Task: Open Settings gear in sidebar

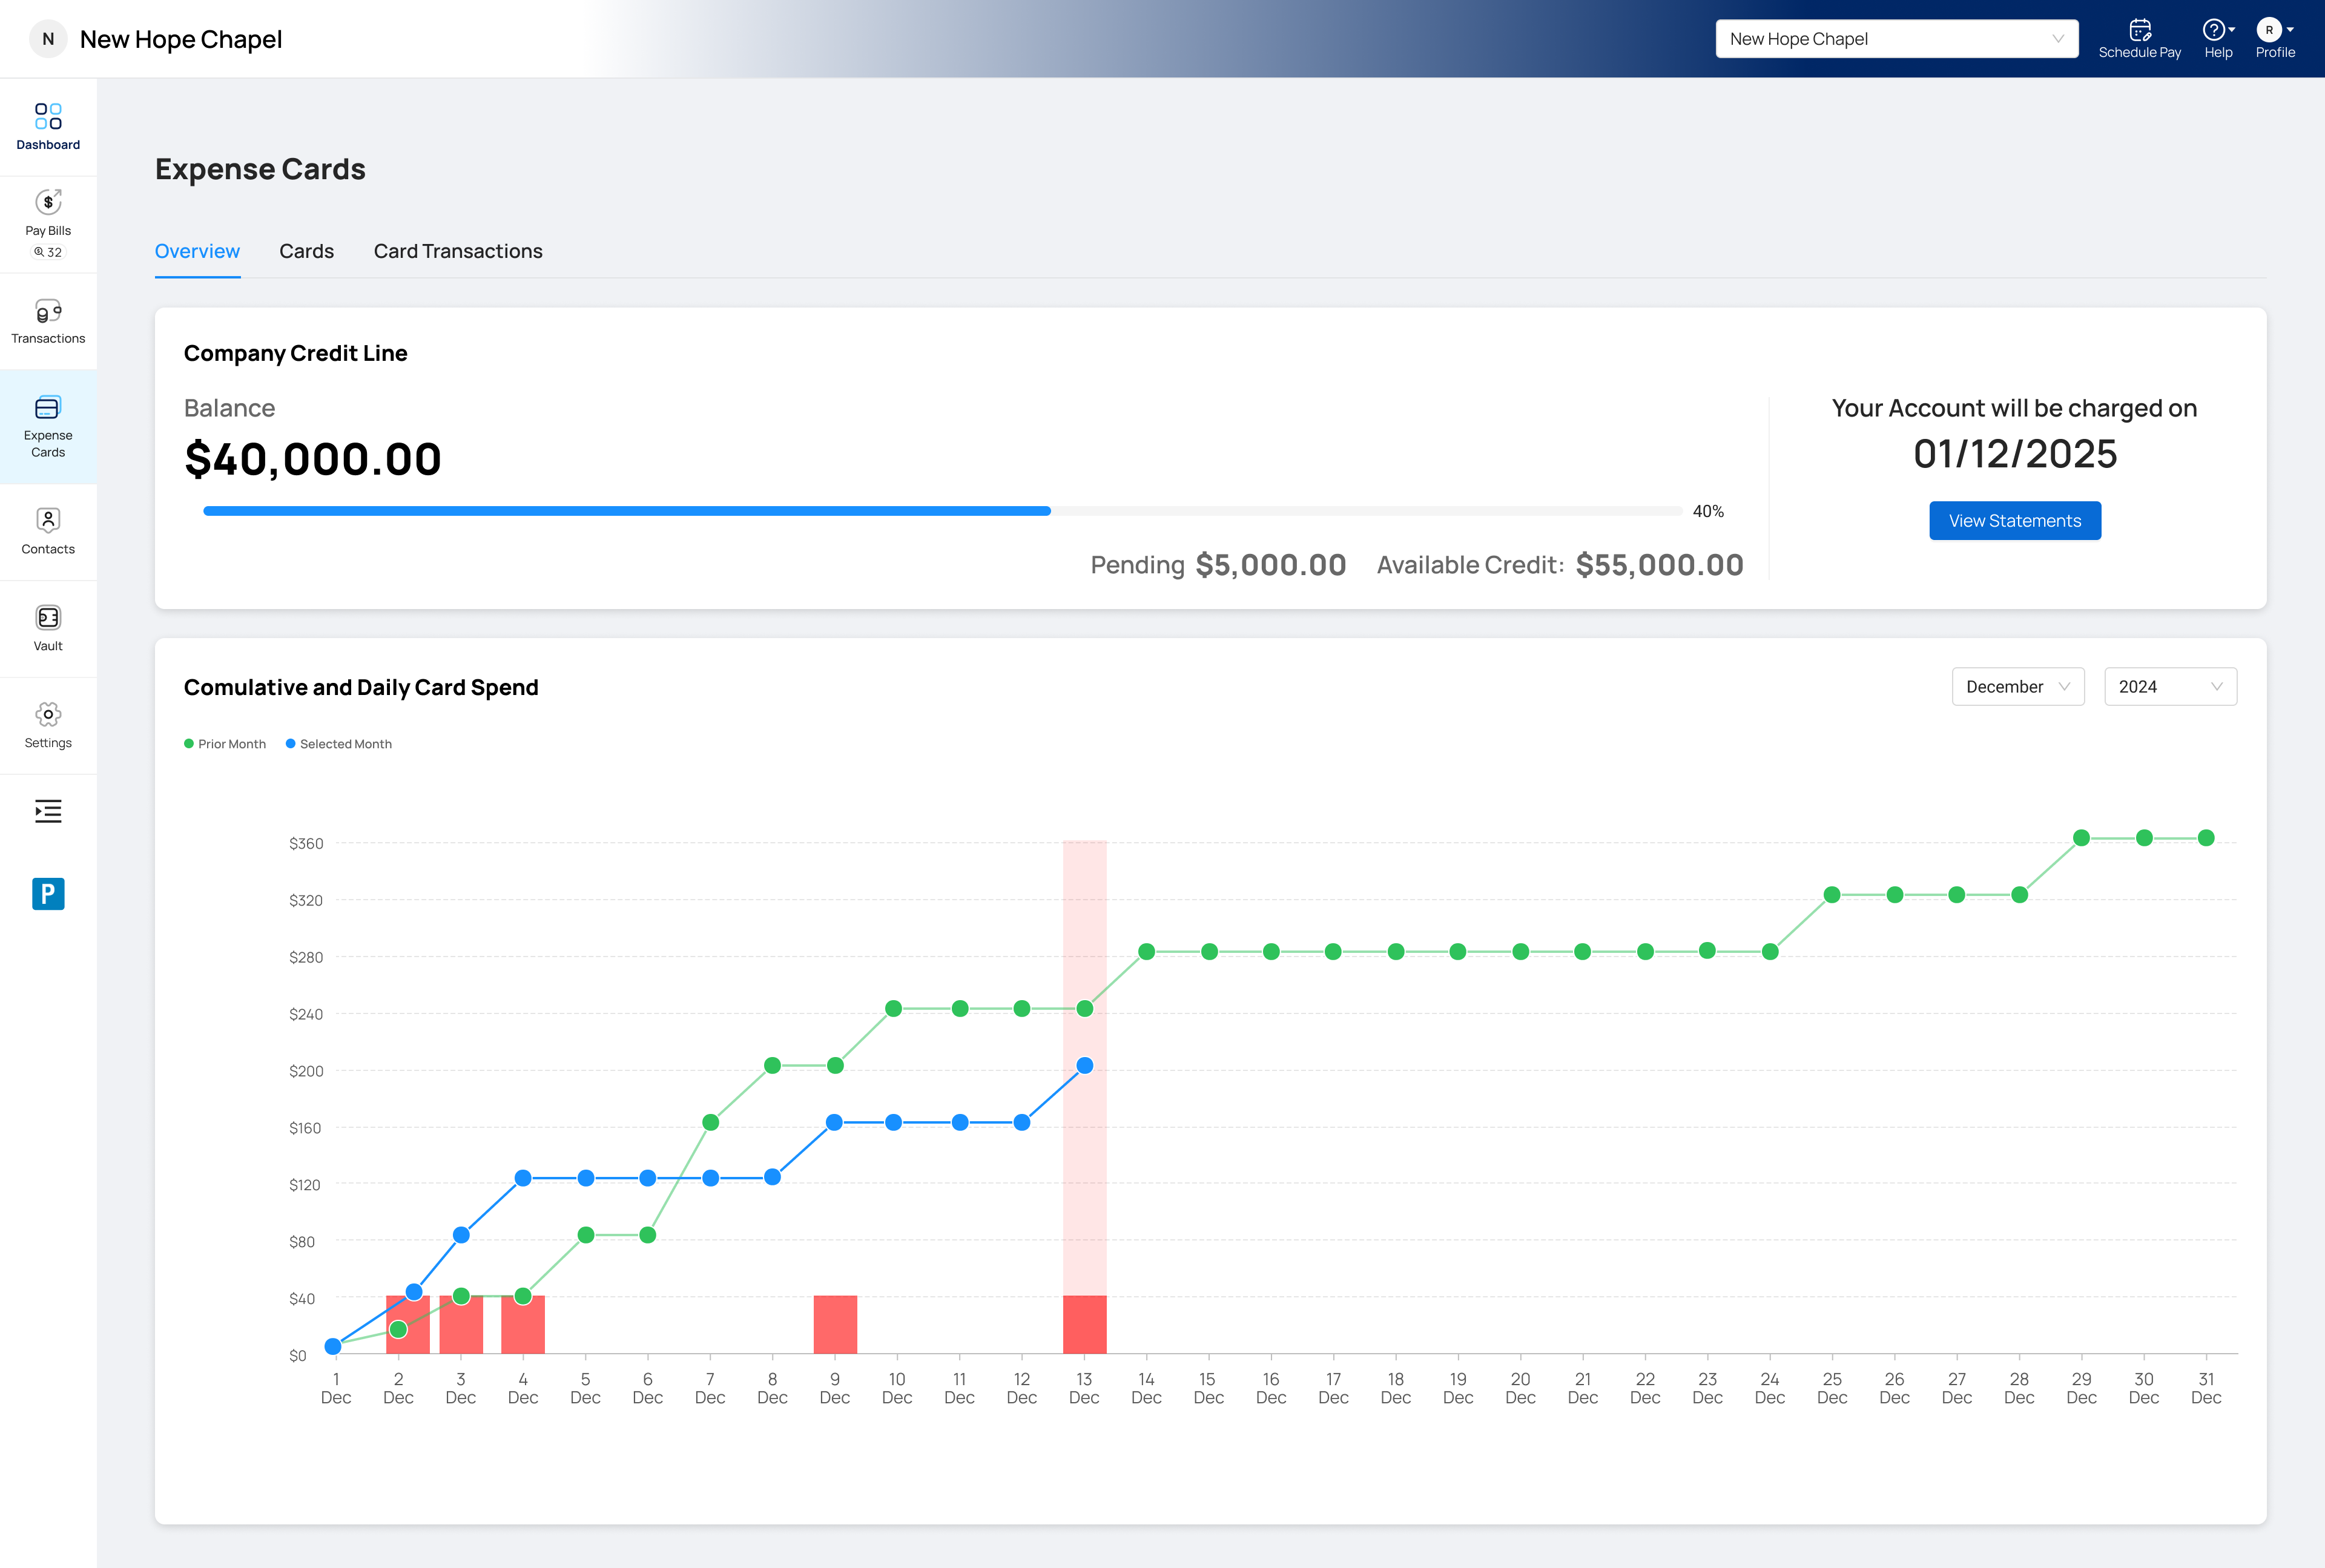Action: coord(48,726)
